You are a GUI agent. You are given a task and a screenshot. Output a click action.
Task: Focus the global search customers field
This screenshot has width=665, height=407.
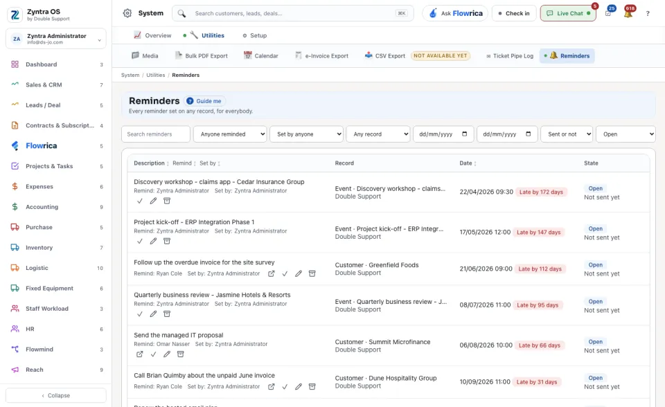pyautogui.click(x=292, y=14)
